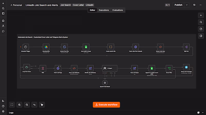Open workflow history clock icon
This screenshot has height=115, width=206.
194,5
